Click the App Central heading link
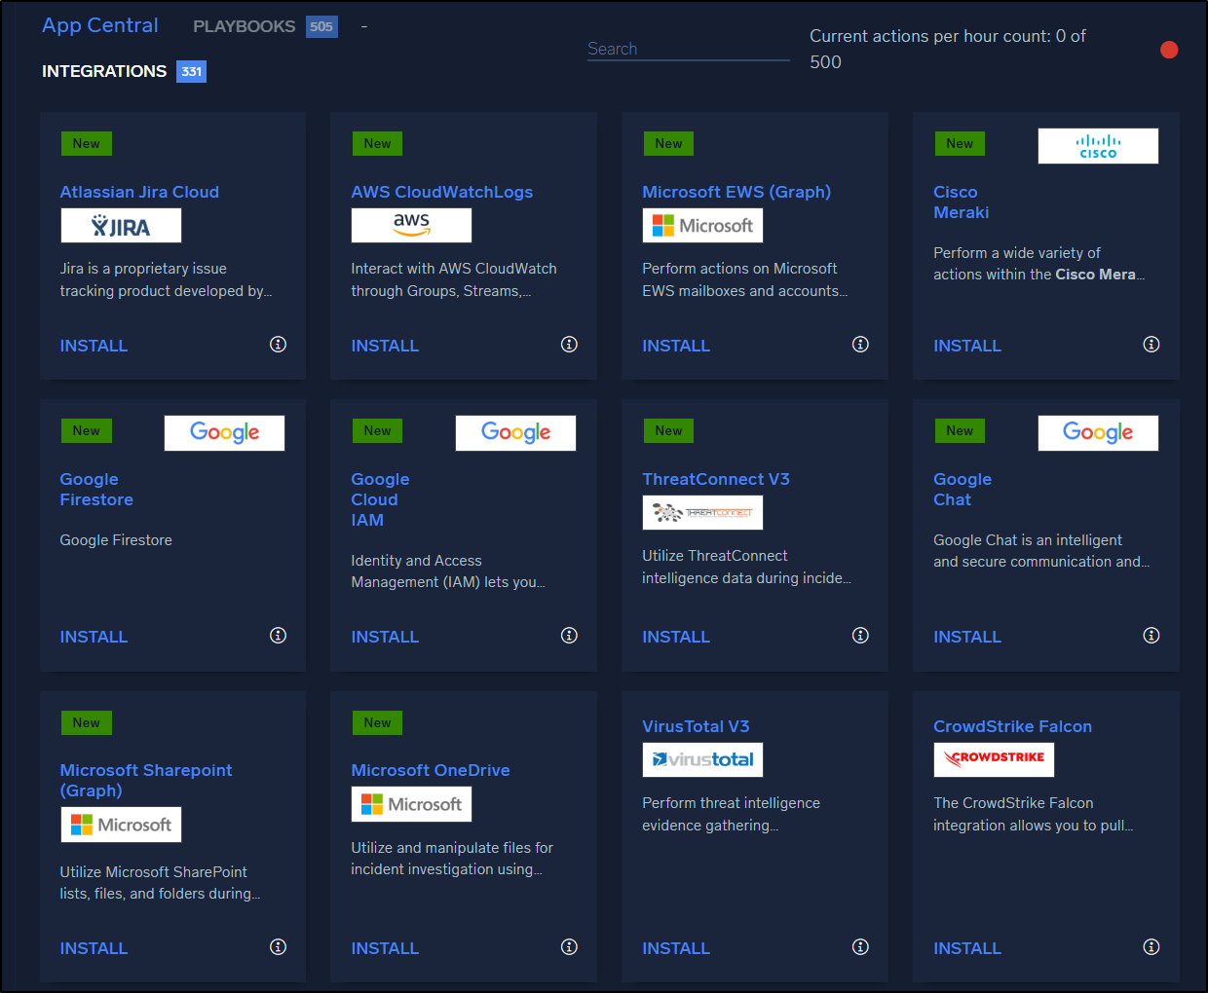The height and width of the screenshot is (993, 1208). tap(99, 25)
